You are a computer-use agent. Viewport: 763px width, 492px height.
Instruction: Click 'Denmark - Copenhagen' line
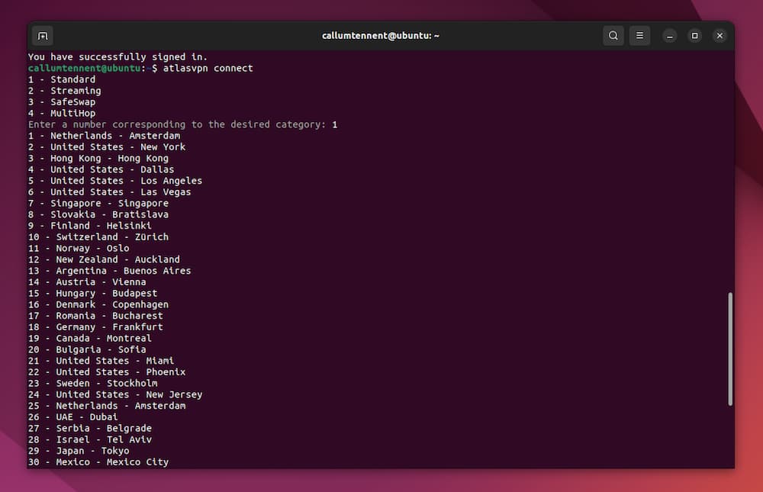coord(98,304)
